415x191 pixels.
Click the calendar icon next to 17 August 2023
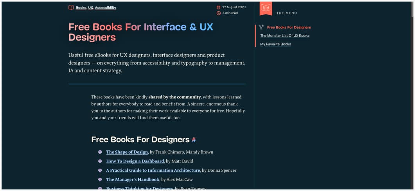click(x=219, y=7)
